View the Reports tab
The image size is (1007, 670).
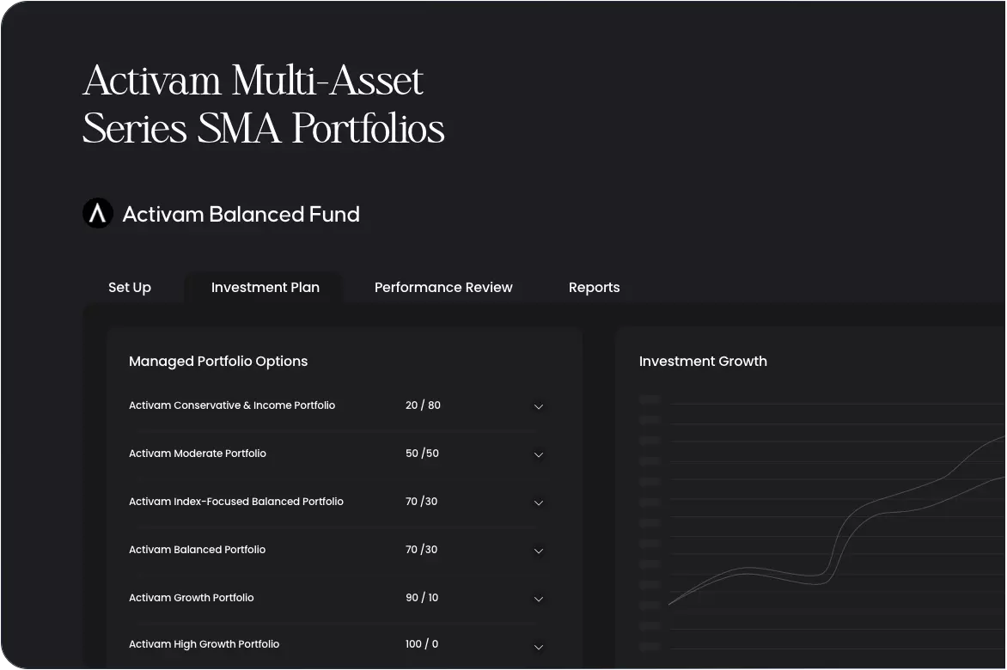(594, 287)
